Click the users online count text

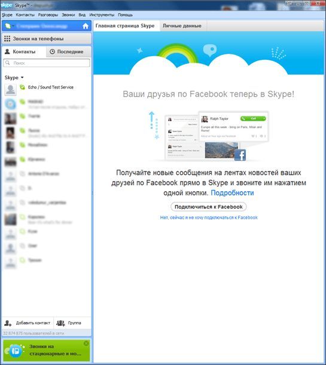33,333
